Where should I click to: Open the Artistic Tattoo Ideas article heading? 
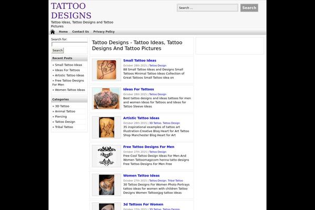[x=141, y=118]
